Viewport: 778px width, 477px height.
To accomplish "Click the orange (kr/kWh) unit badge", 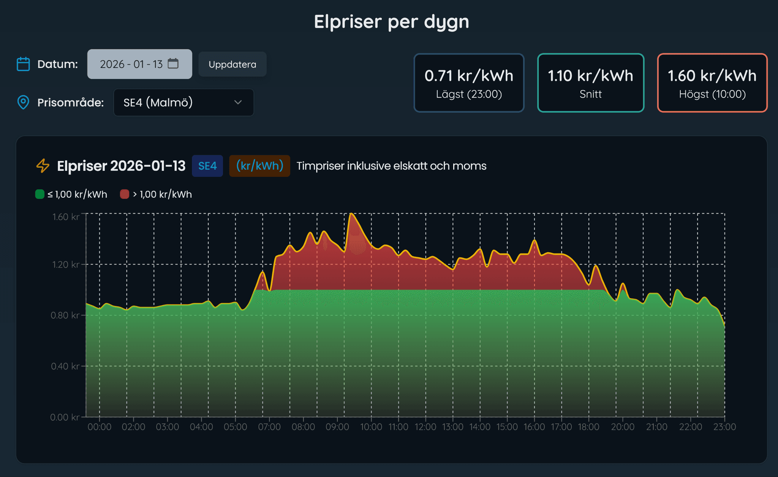I will pos(259,166).
